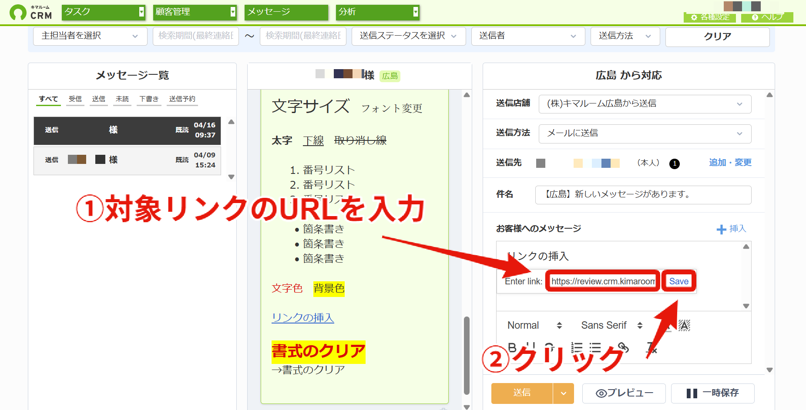The width and height of the screenshot is (806, 410).
Task: Open the 顧客管理 menu
Action: [x=195, y=12]
